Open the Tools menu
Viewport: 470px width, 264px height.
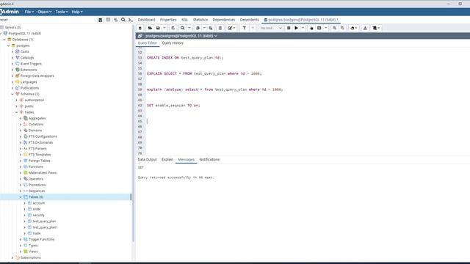pos(62,12)
